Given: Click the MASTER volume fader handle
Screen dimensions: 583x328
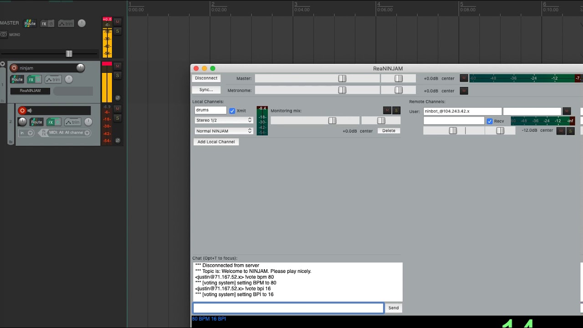Looking at the screenshot, I should (x=69, y=54).
